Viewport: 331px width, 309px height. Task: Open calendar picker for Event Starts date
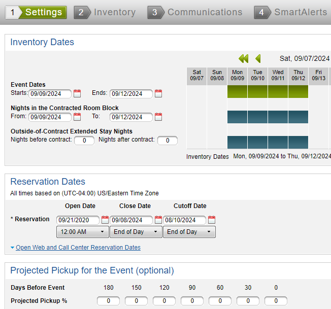pyautogui.click(x=77, y=93)
